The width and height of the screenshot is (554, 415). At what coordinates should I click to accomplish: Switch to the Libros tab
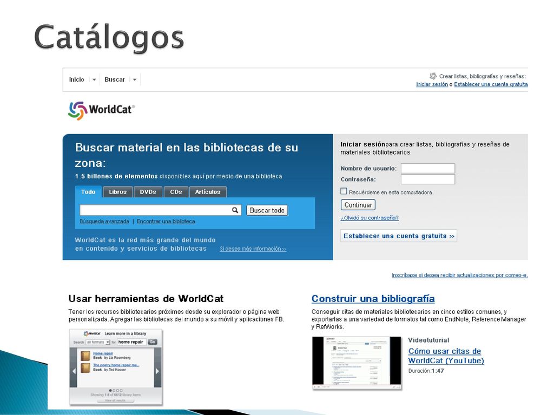click(117, 192)
